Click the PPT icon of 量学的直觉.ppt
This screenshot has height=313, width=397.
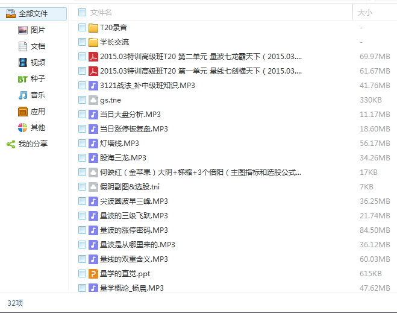tap(93, 274)
